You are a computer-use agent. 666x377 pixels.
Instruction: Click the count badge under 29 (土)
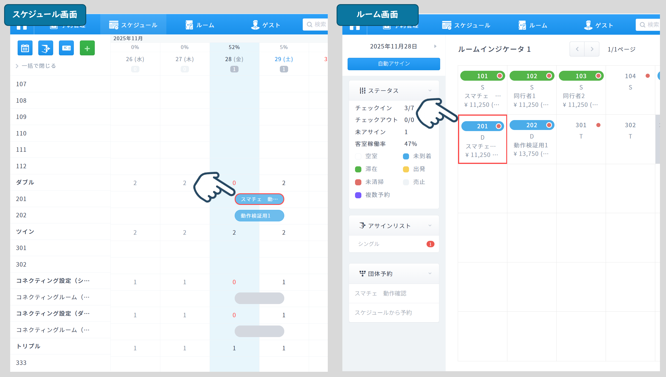(284, 69)
